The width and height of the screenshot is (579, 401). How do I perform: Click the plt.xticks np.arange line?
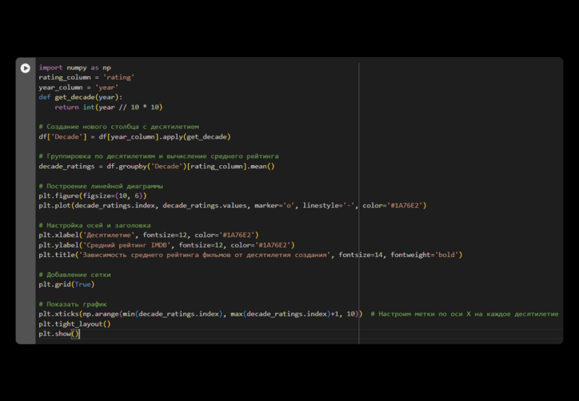coord(201,314)
